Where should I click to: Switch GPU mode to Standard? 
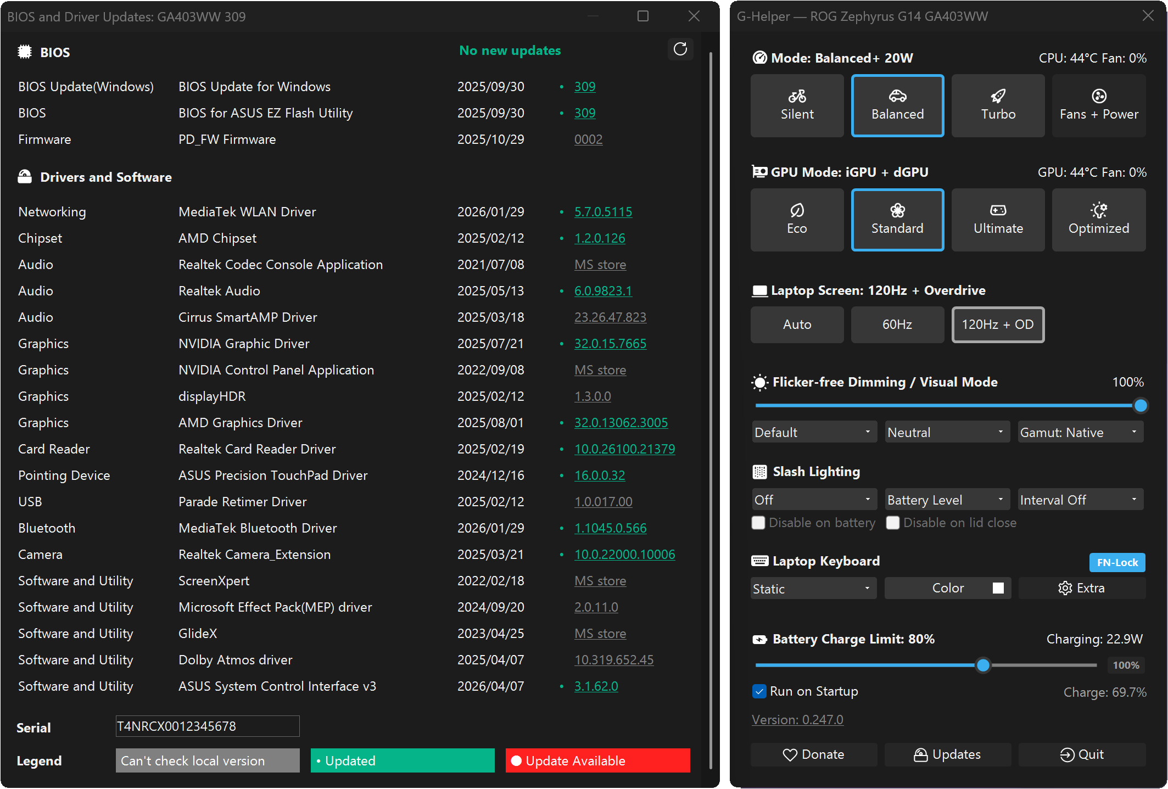tap(897, 220)
